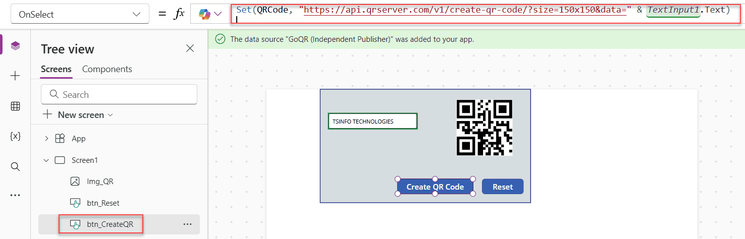745x239 pixels.
Task: Open the Variables {x} icon
Action: coord(15,136)
